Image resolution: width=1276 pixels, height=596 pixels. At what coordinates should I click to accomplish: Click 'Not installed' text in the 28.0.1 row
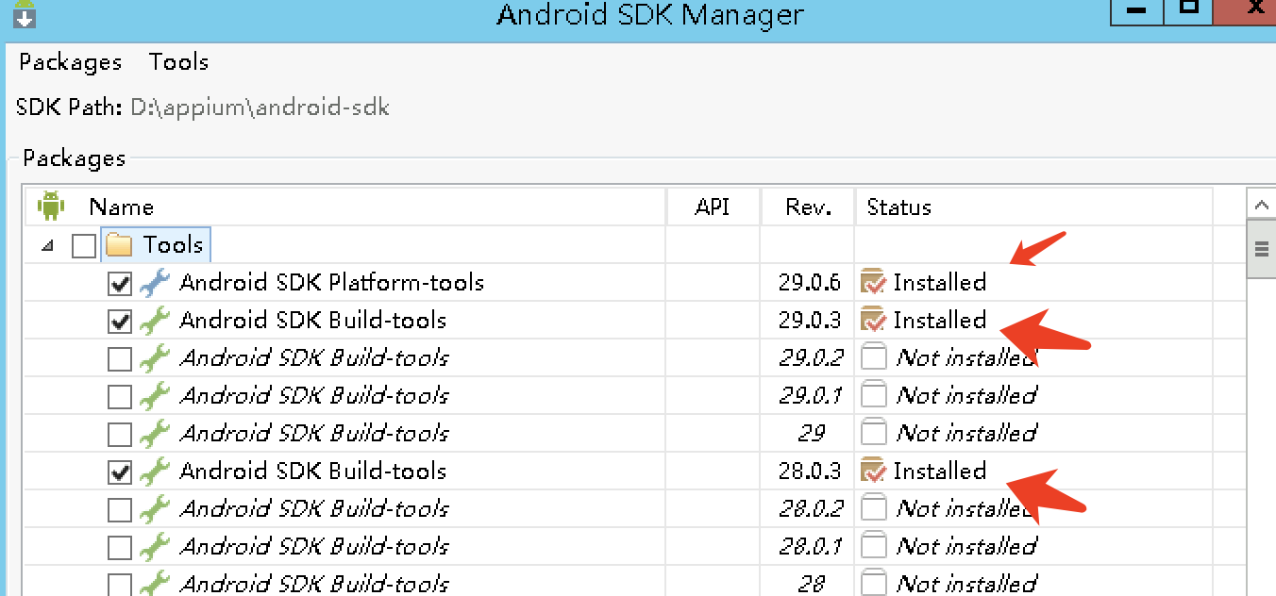[966, 546]
